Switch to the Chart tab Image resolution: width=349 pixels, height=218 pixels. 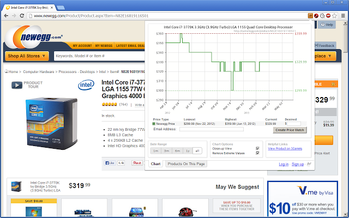tap(155, 164)
